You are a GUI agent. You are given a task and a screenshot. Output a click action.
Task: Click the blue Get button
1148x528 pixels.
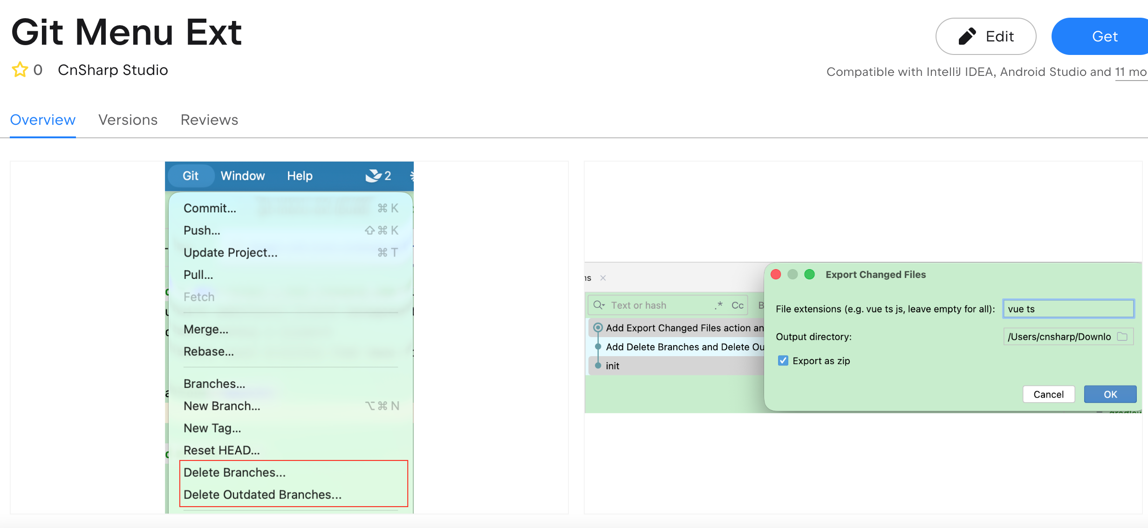[x=1100, y=36]
